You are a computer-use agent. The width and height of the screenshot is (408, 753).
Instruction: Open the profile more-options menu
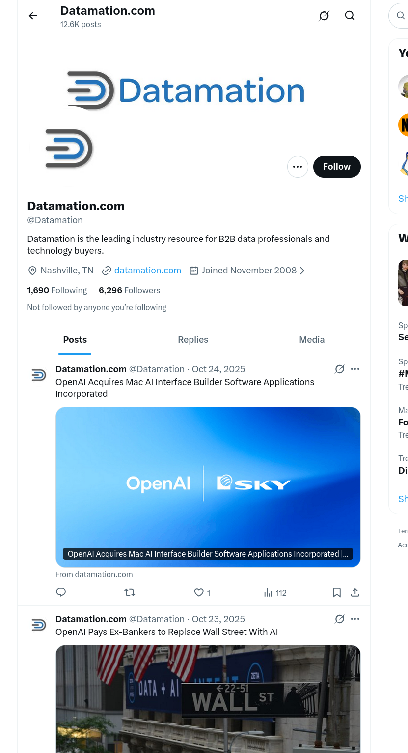coord(298,166)
